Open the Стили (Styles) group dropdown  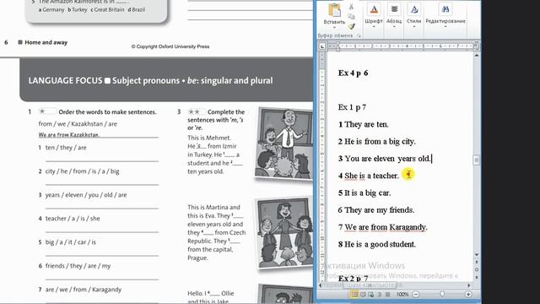[x=414, y=15]
